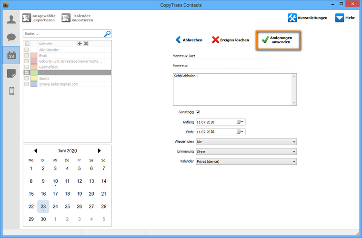
Task: Check the Sports calendar checkbox
Action: click(x=27, y=79)
